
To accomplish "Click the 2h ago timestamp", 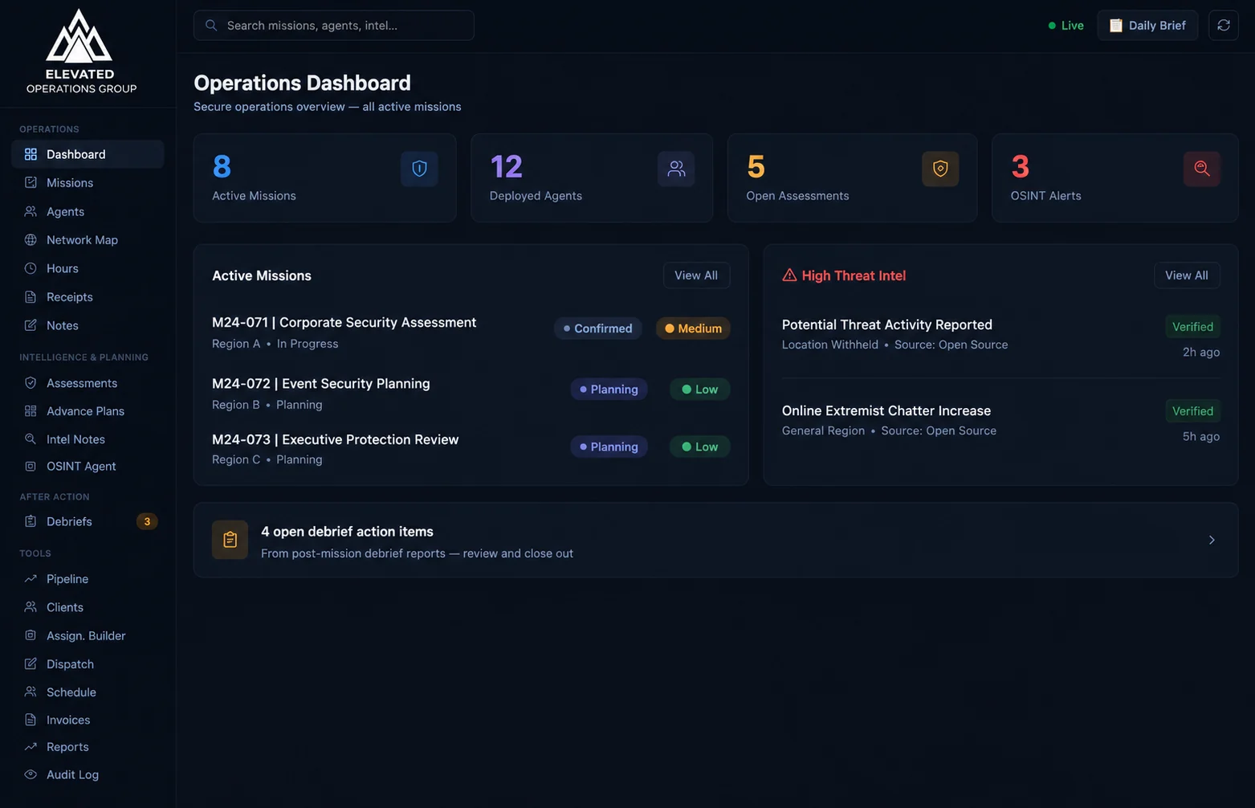I will (1200, 352).
